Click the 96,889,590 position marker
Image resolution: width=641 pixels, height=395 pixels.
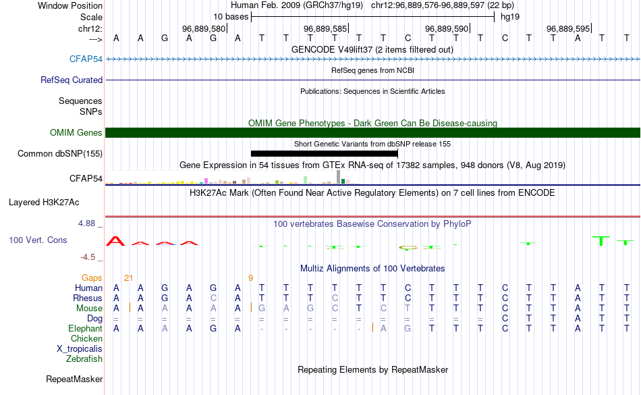pyautogui.click(x=447, y=28)
